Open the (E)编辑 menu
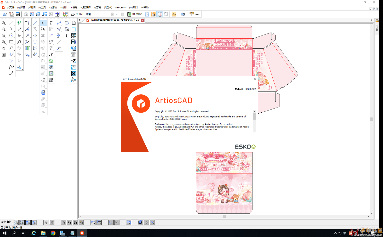The image size is (383, 237). 21,7
